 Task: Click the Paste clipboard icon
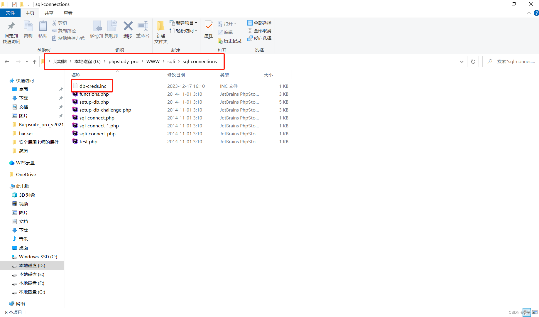pyautogui.click(x=43, y=26)
